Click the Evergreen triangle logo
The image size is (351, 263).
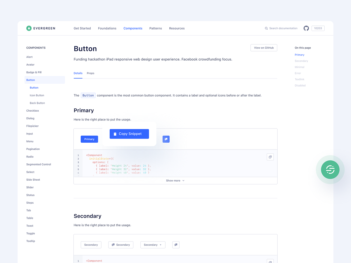click(x=29, y=28)
